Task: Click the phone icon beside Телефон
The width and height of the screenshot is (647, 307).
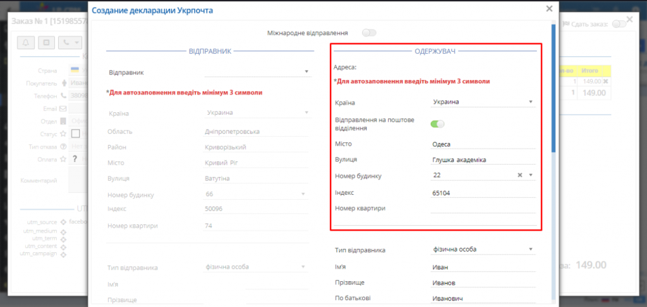Action: (x=63, y=96)
